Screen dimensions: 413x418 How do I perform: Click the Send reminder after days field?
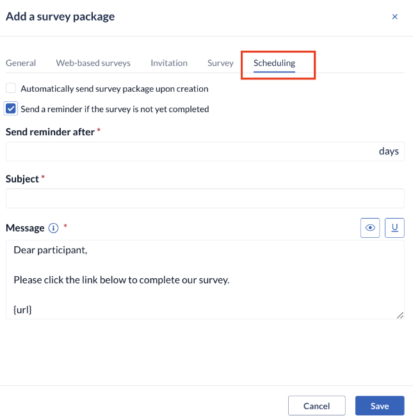click(x=205, y=151)
